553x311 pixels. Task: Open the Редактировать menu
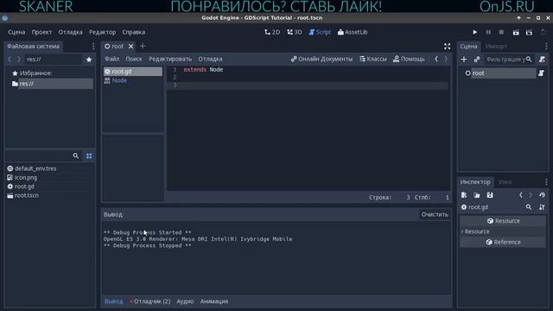click(170, 59)
